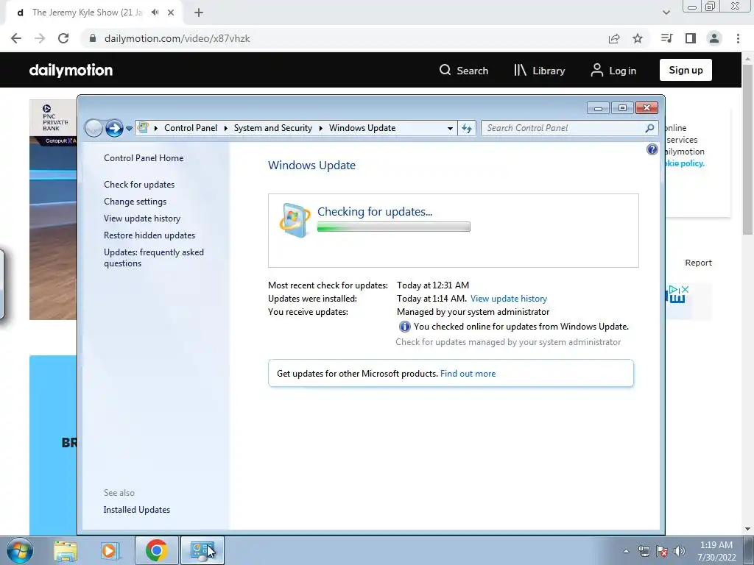Open Windows Update help icon
The height and width of the screenshot is (565, 754).
(x=652, y=149)
